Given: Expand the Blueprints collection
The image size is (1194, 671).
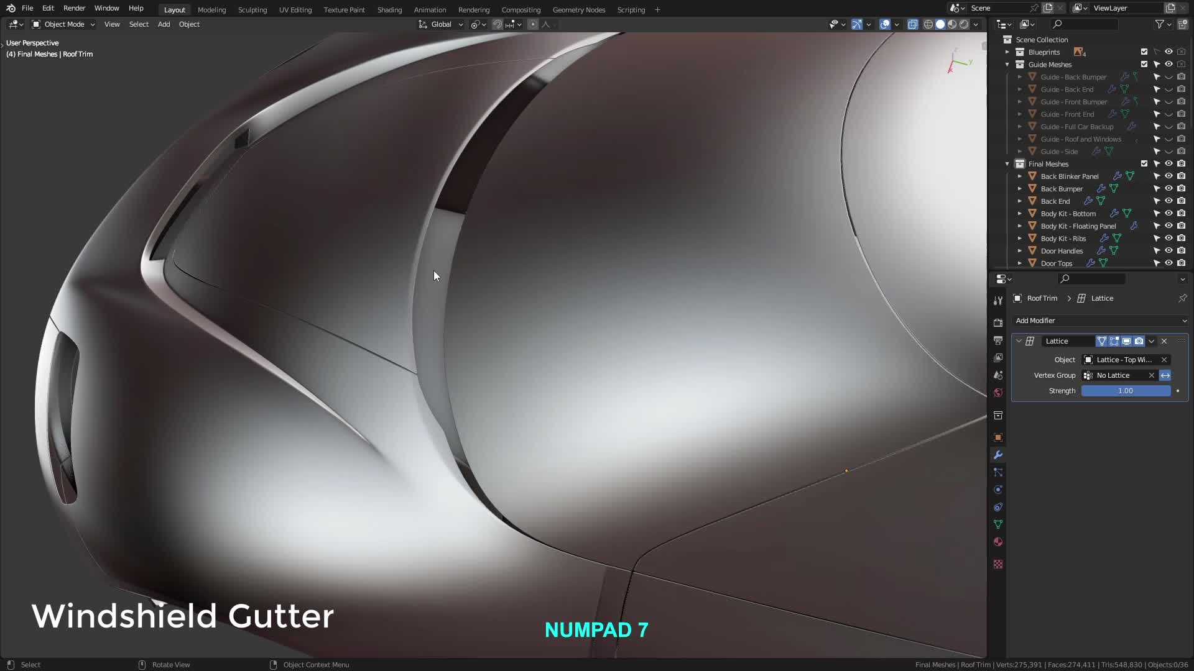Looking at the screenshot, I should (x=1007, y=52).
